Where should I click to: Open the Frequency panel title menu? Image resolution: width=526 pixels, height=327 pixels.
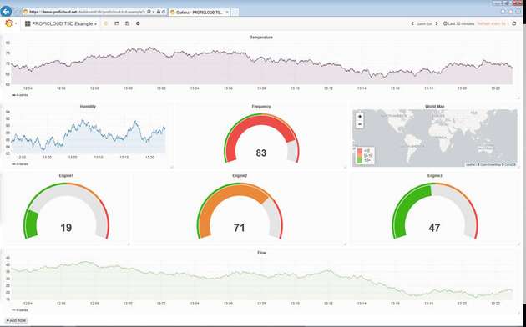pos(261,107)
